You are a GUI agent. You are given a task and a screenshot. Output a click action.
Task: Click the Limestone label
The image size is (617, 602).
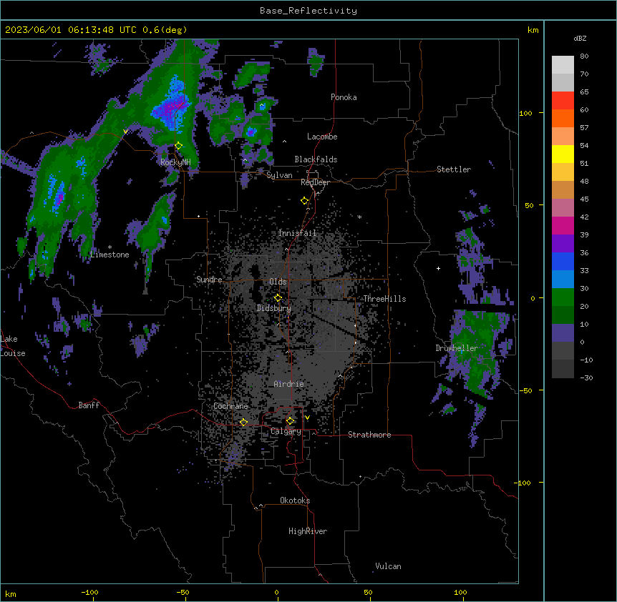pyautogui.click(x=110, y=255)
